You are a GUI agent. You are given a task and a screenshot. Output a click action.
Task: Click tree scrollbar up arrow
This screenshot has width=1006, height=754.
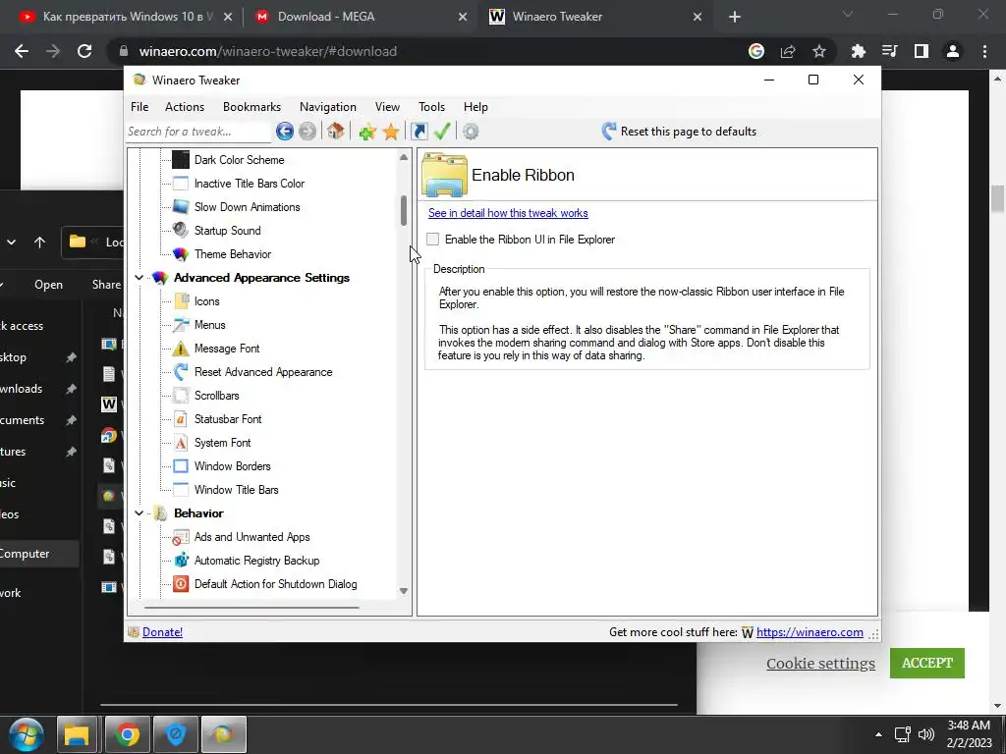(404, 157)
